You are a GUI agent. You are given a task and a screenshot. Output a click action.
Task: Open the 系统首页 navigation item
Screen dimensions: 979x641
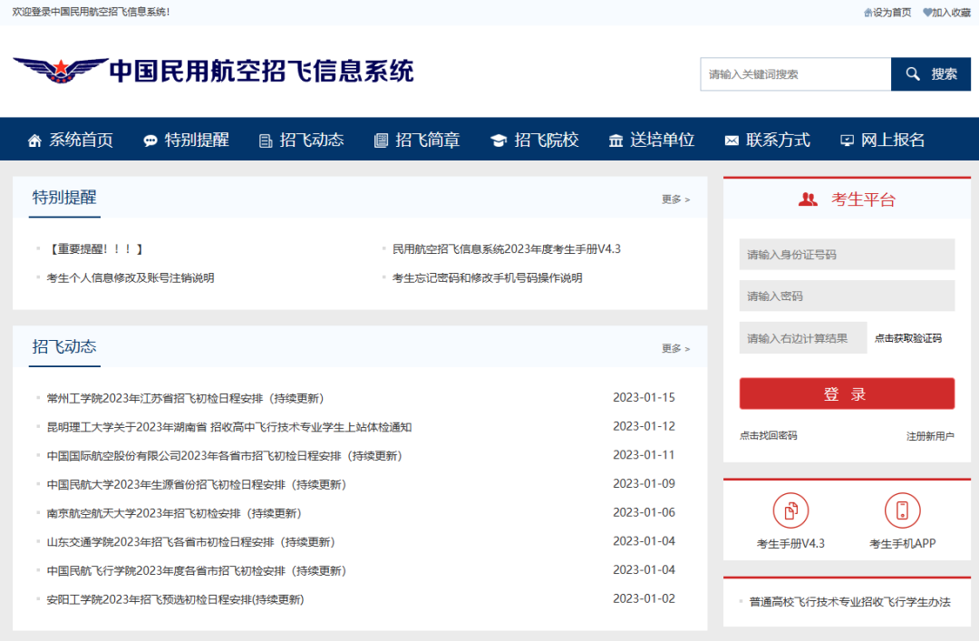(71, 140)
